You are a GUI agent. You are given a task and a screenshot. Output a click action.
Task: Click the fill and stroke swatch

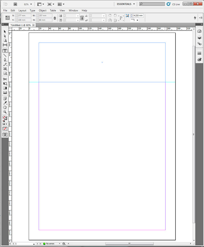pos(5,118)
